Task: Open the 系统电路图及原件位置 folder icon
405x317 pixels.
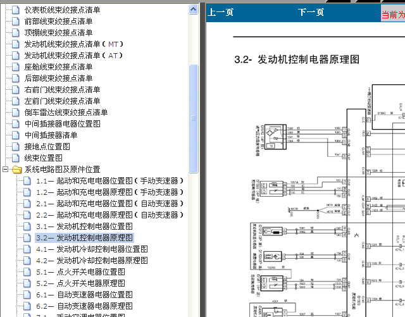Action: click(17, 170)
